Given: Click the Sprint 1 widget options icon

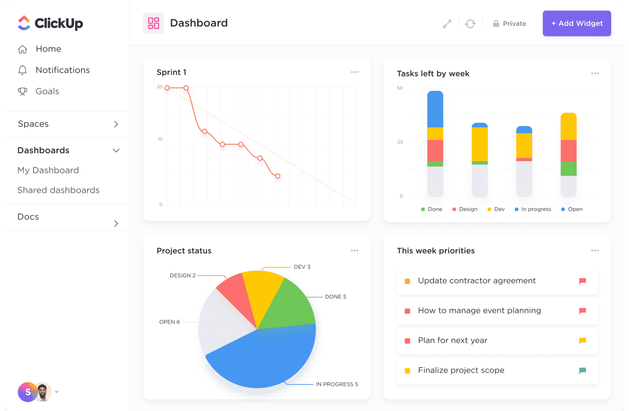Looking at the screenshot, I should point(355,72).
